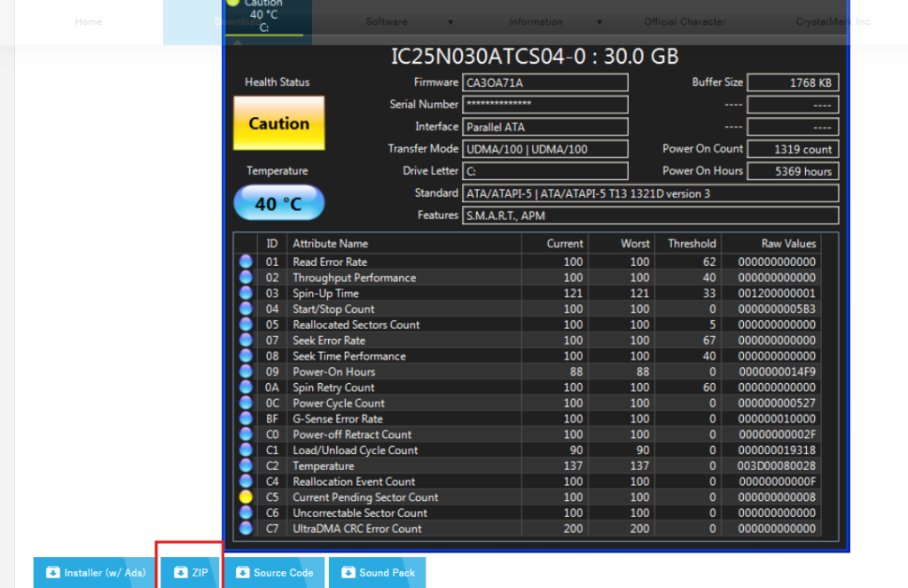Viewport: 908px width, 588px height.
Task: Toggle the status light for Reallocated Sectors Count
Action: click(x=245, y=324)
